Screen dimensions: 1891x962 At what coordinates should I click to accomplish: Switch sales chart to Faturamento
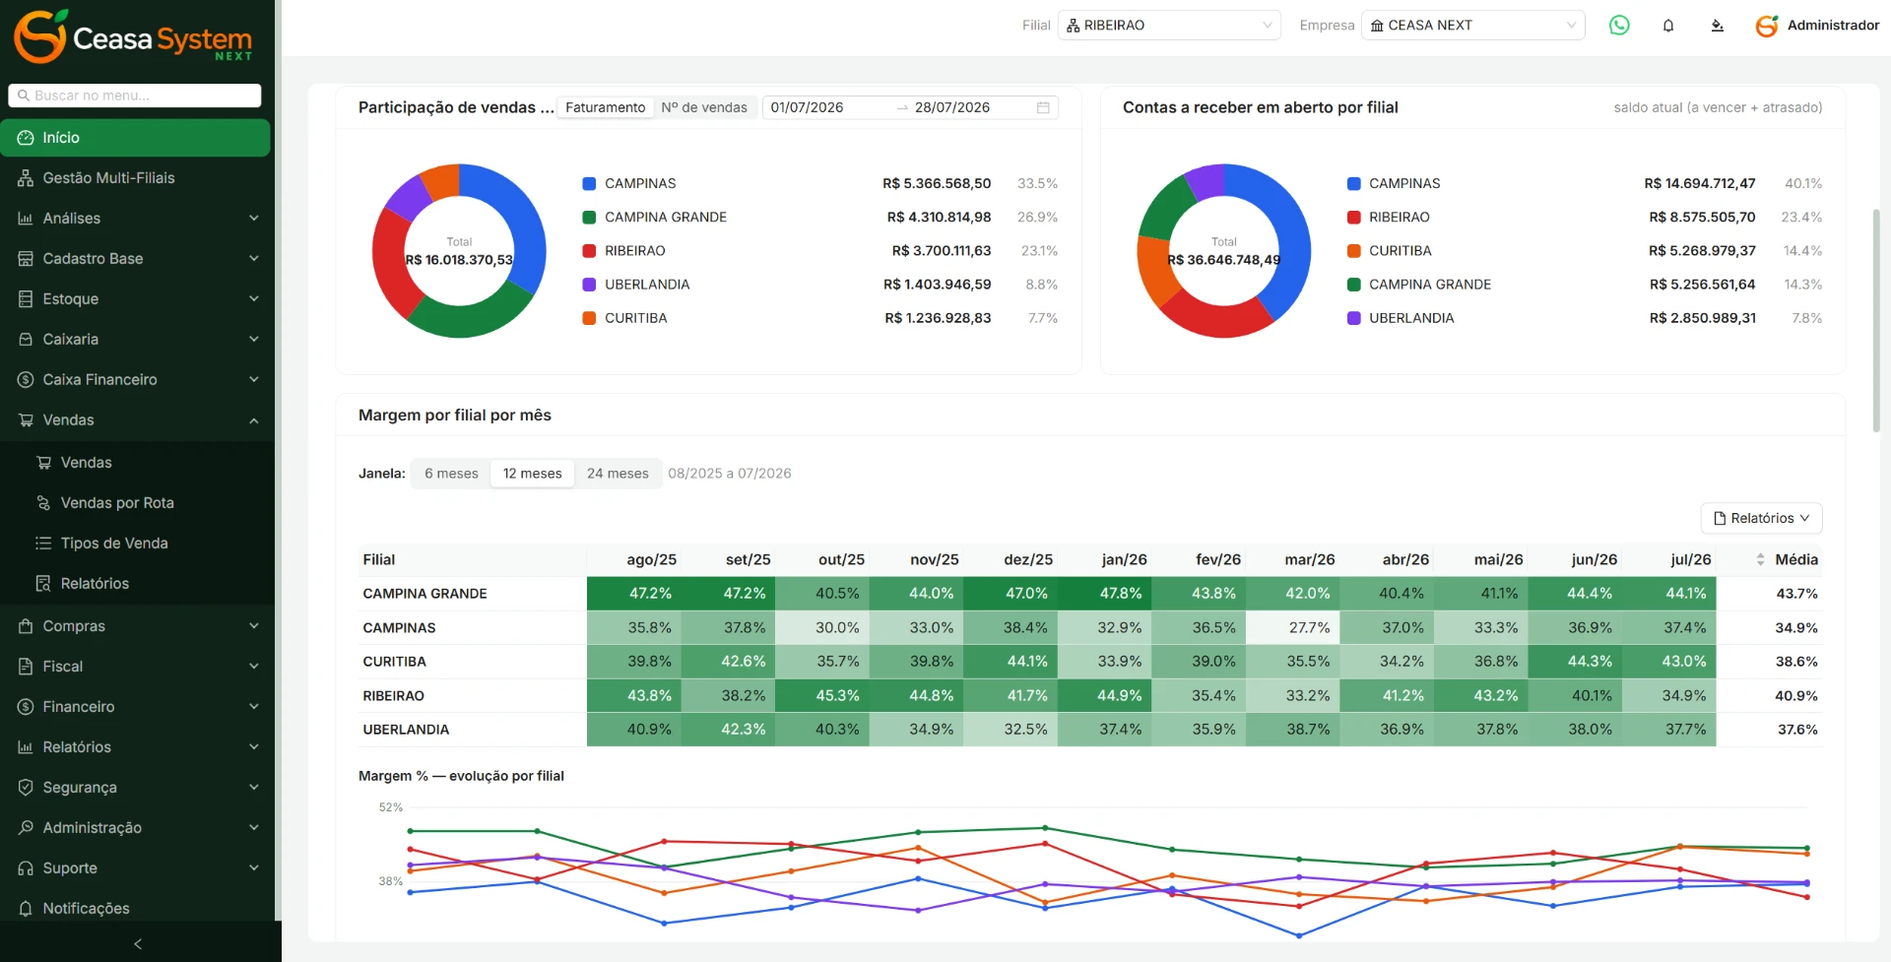pyautogui.click(x=606, y=107)
